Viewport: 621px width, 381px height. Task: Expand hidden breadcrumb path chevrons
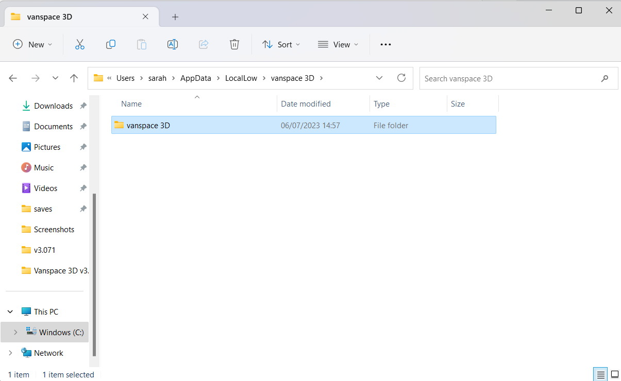point(110,78)
